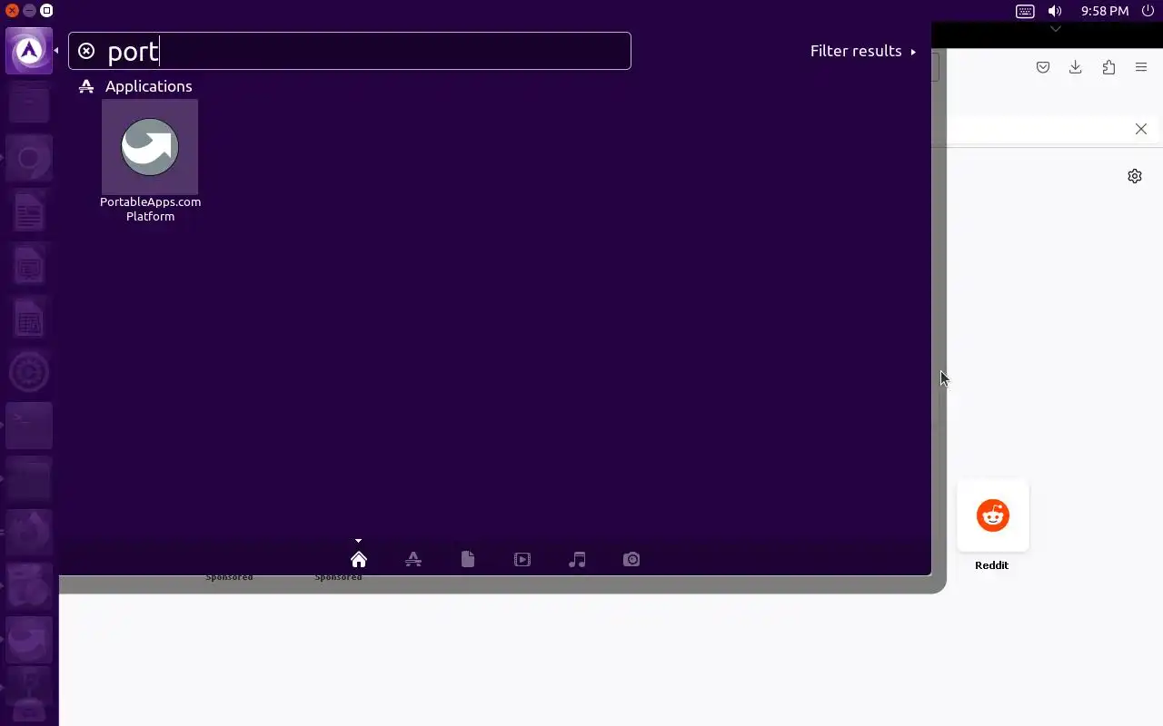The image size is (1163, 726).
Task: Close the Firefox bar with the X
Action: [1141, 129]
